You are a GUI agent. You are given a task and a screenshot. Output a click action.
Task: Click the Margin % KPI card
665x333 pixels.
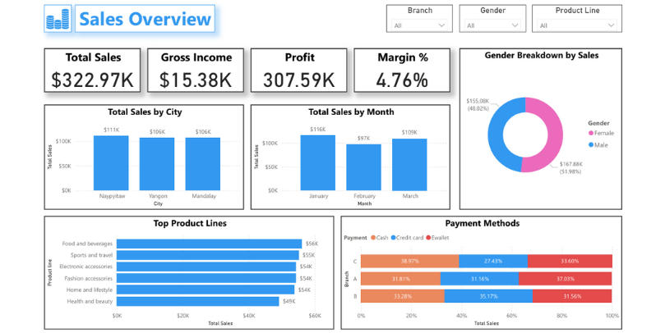click(x=402, y=70)
